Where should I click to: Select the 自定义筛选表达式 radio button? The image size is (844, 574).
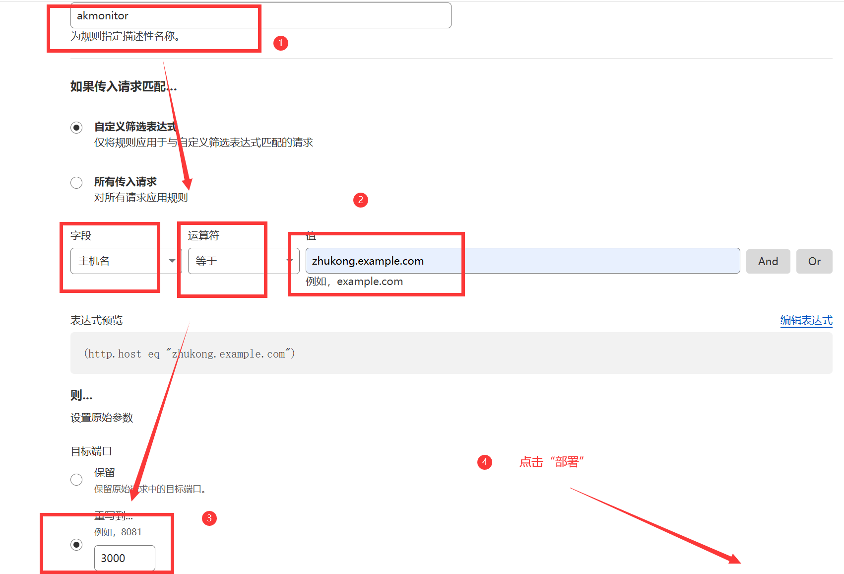tap(76, 128)
